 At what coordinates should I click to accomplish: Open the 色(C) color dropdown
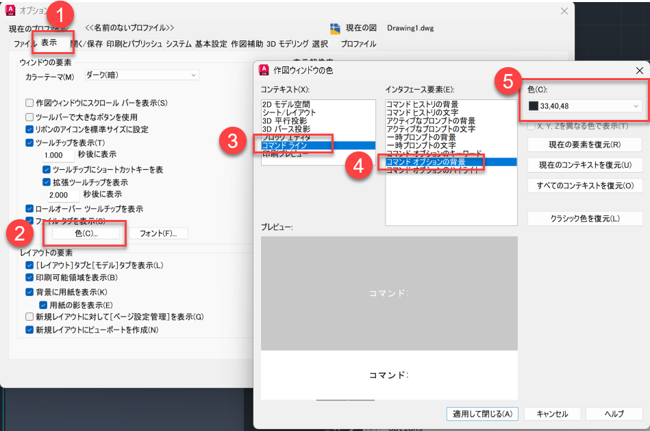(584, 106)
